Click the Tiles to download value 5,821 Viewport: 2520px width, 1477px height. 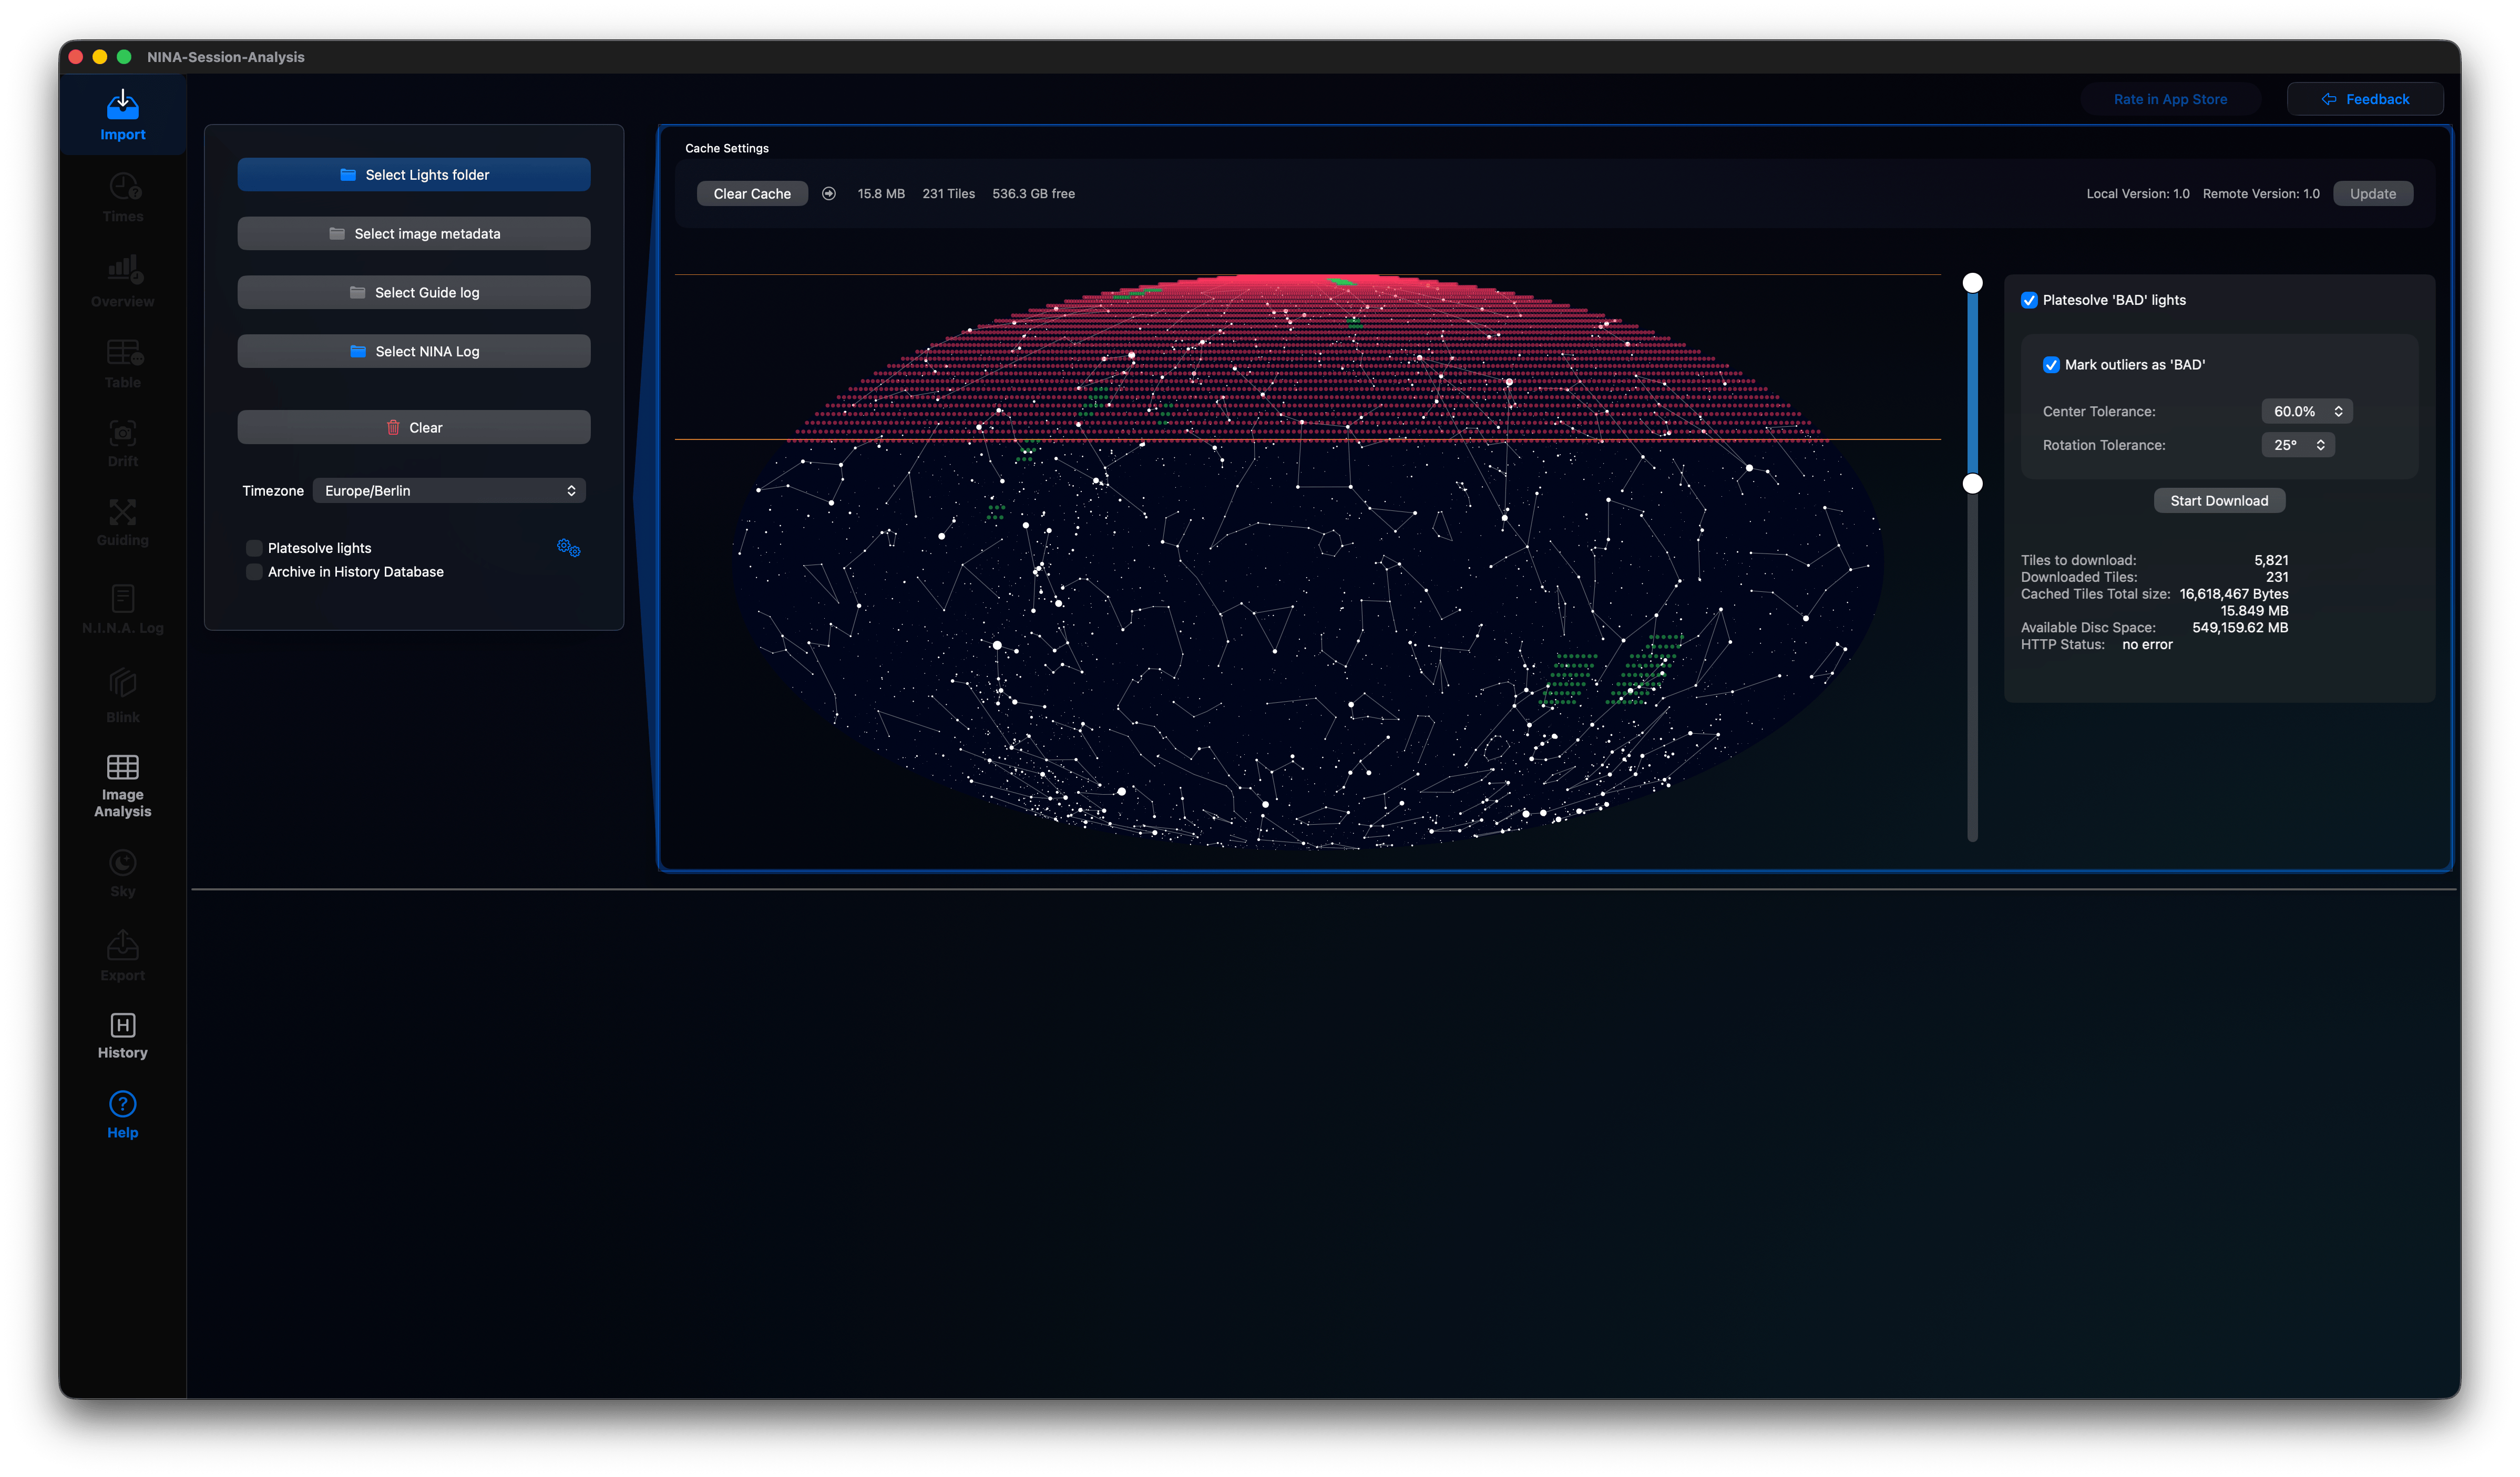(x=2271, y=561)
